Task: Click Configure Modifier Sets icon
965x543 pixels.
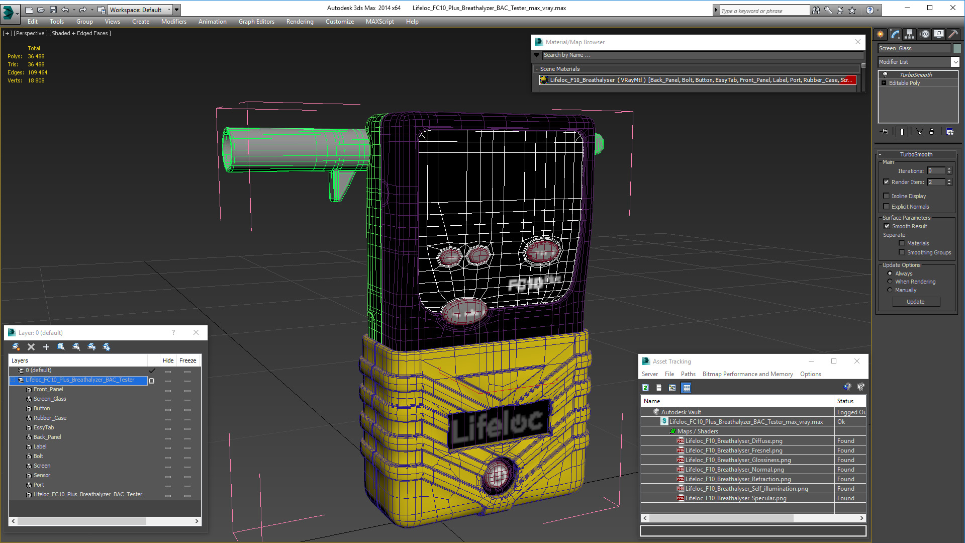Action: click(949, 132)
